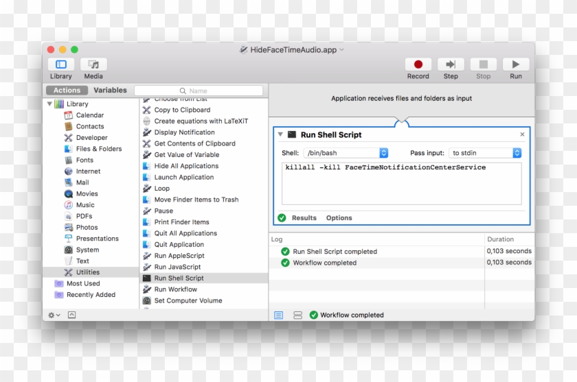Viewport: 577px width, 382px height.
Task: Open the Recently Added smart folder
Action: [91, 295]
